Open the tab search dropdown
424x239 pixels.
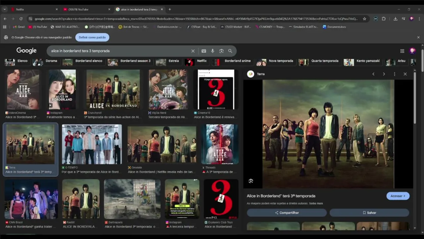coord(5,9)
